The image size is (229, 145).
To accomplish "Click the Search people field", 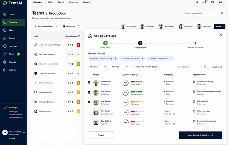I will (x=191, y=67).
